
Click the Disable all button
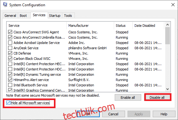[157, 98]
